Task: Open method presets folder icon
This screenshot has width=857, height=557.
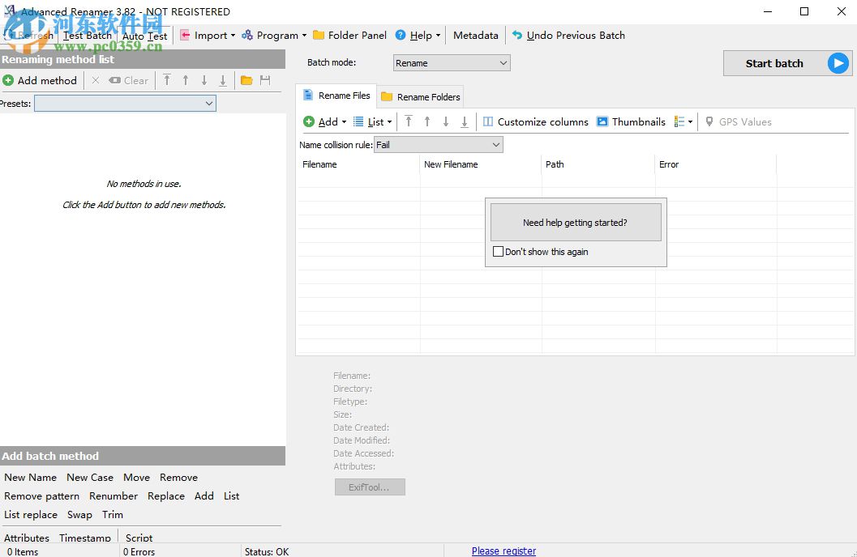Action: click(x=246, y=80)
